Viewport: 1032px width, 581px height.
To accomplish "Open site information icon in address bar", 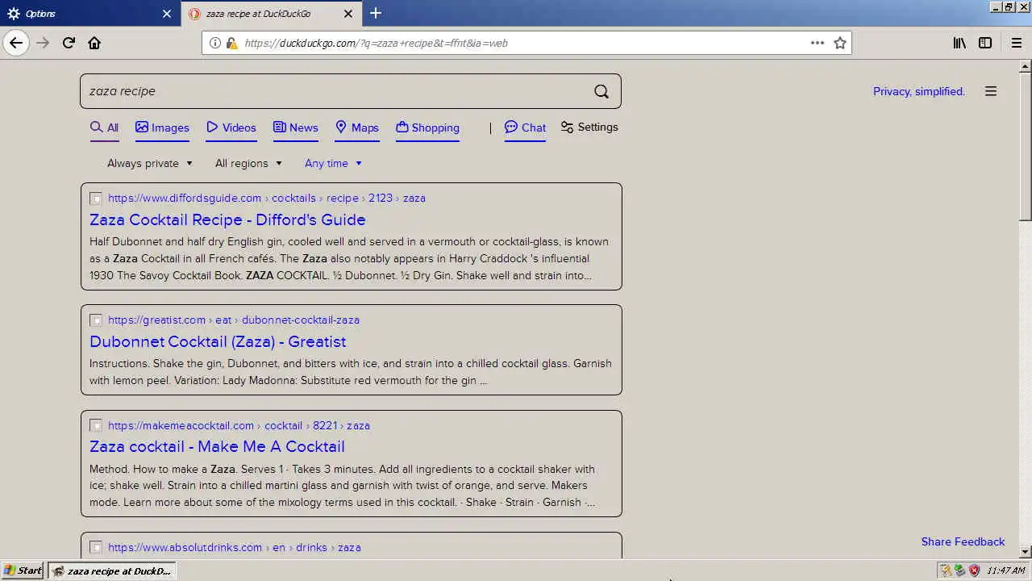I will 215,43.
